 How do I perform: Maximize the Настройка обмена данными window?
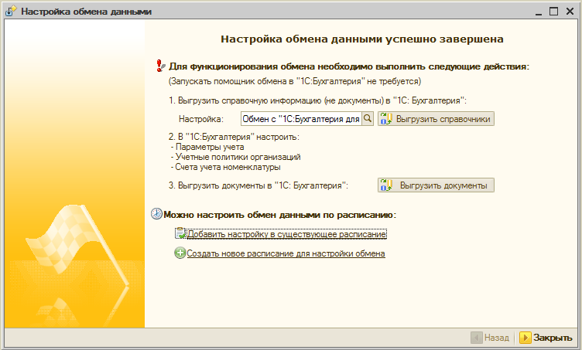pyautogui.click(x=553, y=12)
